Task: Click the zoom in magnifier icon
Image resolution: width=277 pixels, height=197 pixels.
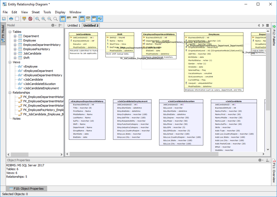Action: click(x=43, y=19)
